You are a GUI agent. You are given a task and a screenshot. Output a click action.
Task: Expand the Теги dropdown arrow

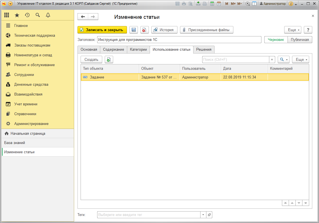tap(203, 215)
